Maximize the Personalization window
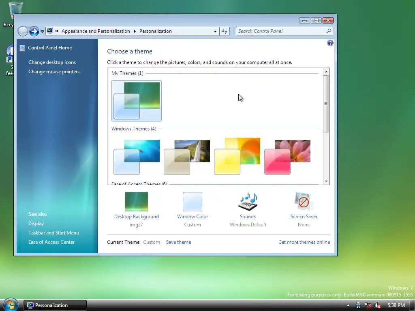Viewport: 415px width, 311px height. click(x=316, y=21)
